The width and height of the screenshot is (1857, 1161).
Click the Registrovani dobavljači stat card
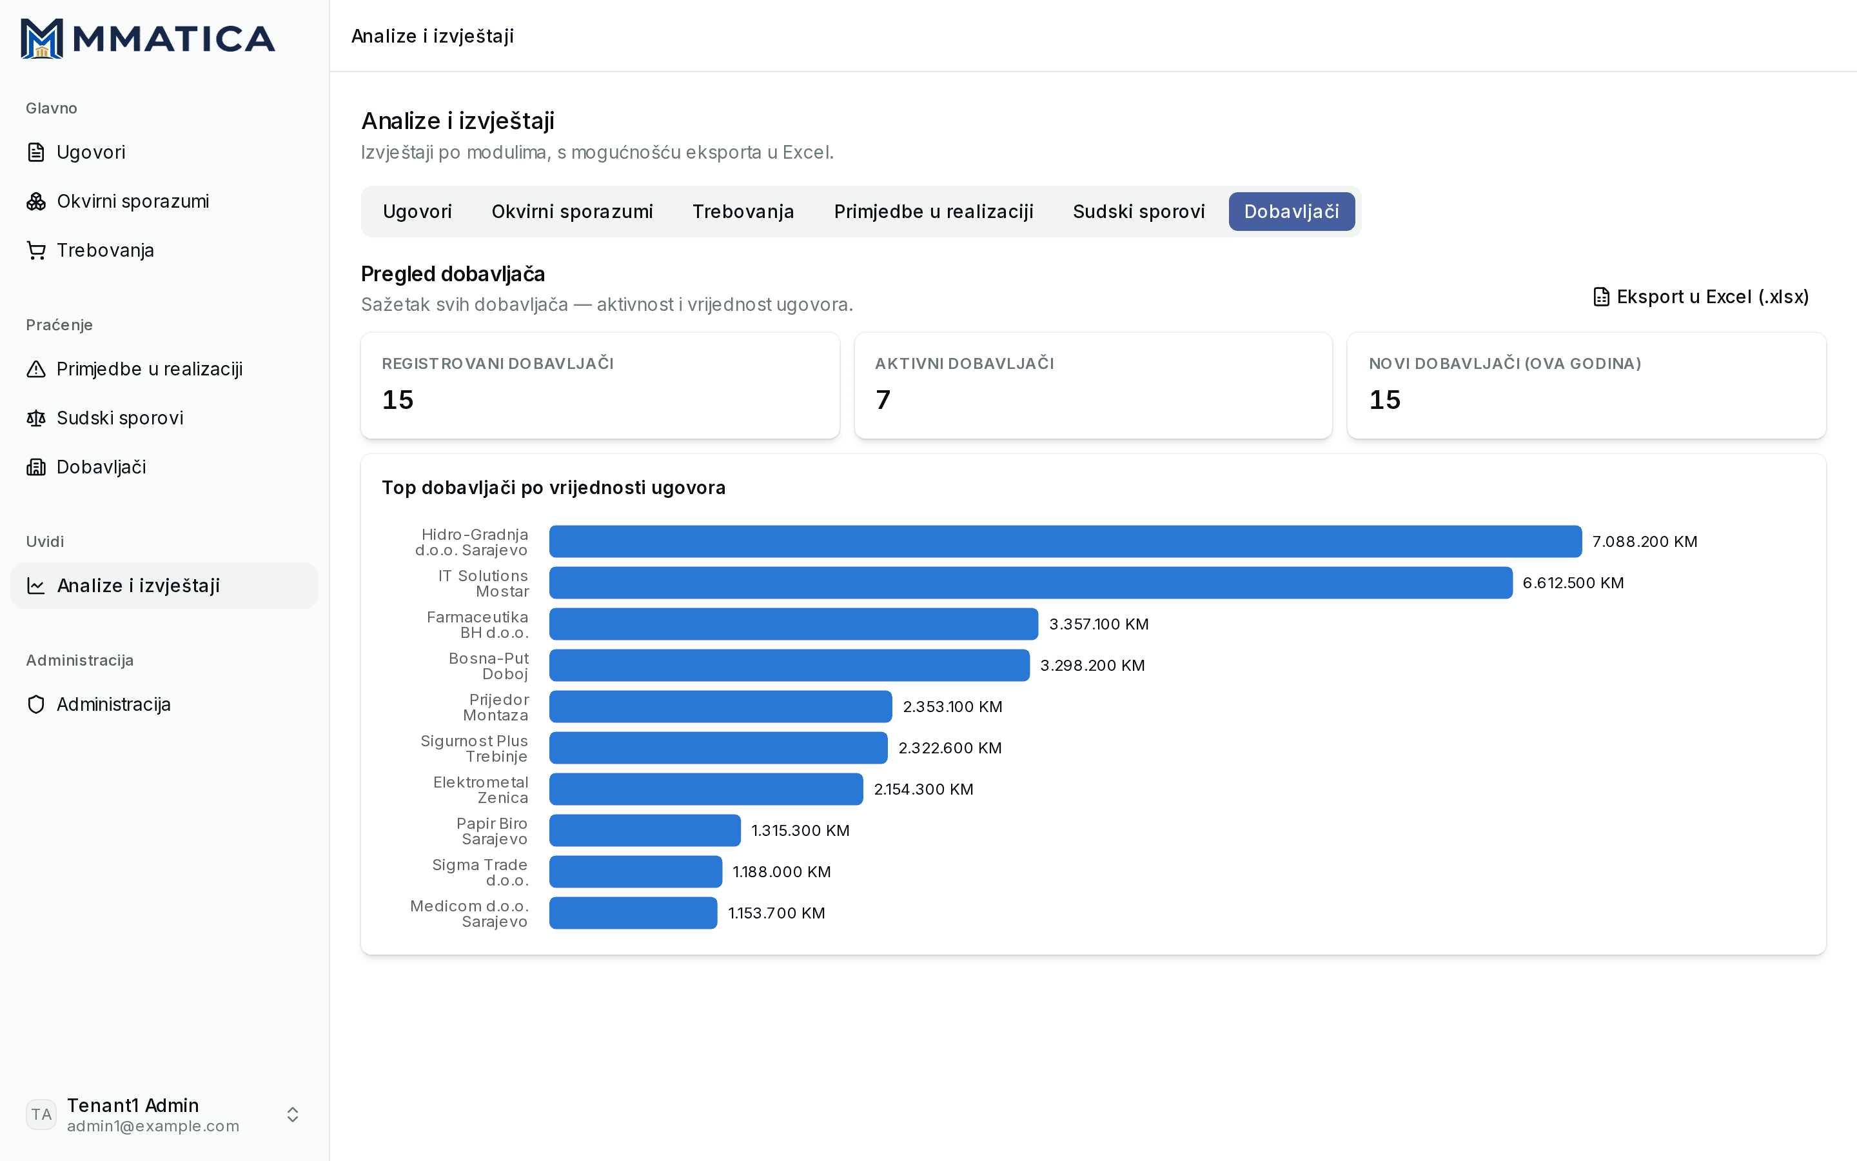tap(600, 386)
